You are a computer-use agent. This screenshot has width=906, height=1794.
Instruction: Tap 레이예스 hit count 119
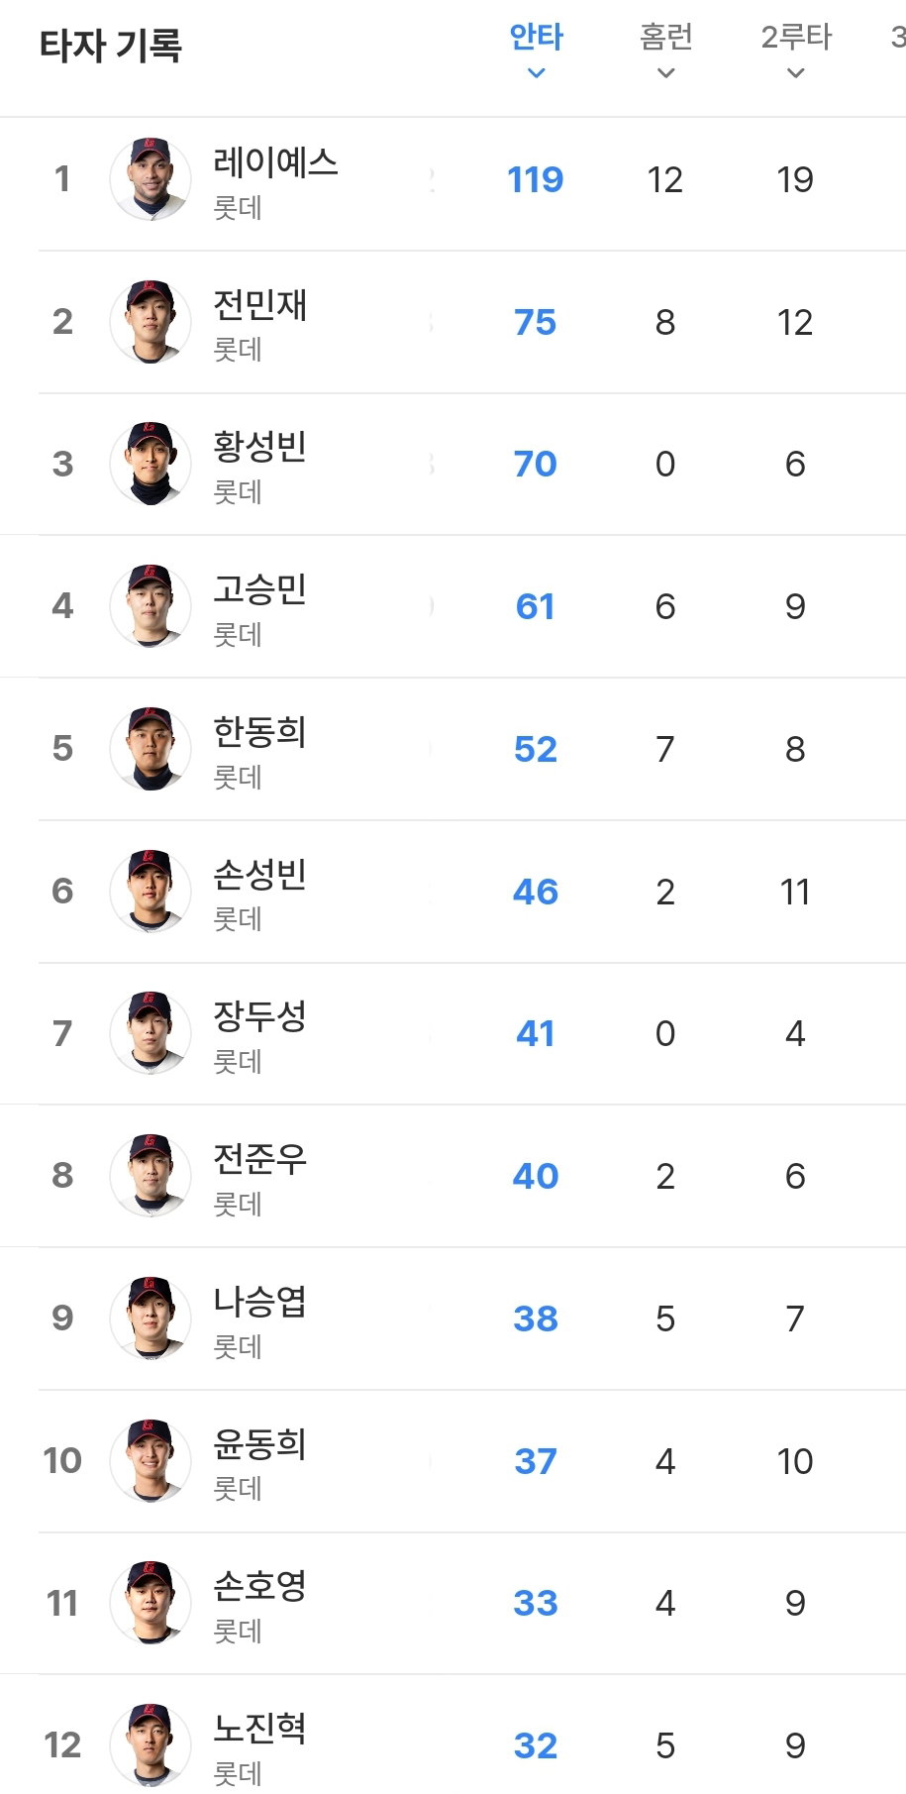coord(536,179)
